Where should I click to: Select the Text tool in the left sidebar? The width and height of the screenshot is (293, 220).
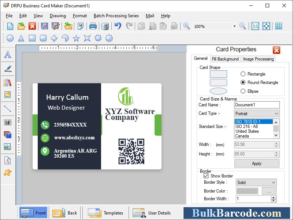tap(8, 55)
